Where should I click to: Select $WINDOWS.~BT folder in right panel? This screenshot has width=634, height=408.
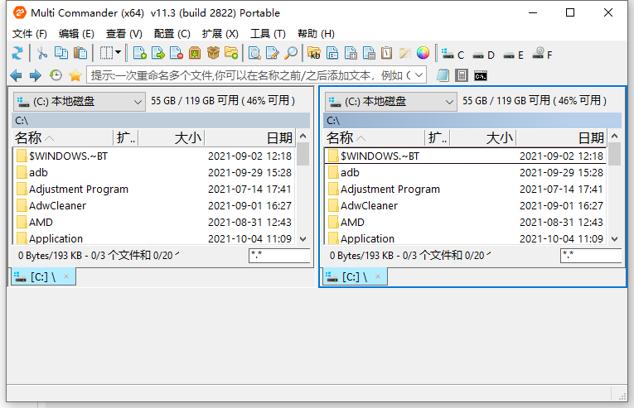point(466,156)
